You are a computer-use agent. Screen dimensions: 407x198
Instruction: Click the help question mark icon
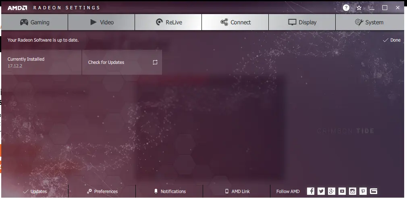coord(346,8)
